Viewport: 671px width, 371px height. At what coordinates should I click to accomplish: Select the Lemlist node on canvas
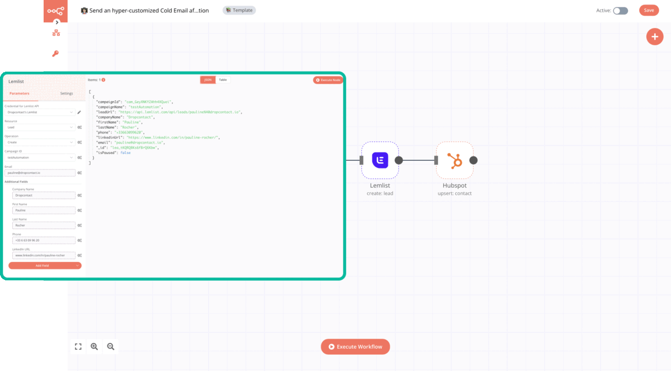(x=380, y=161)
